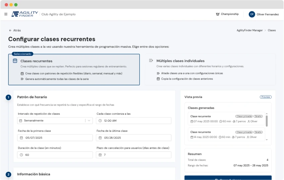Select the Múltiples clases individuales option
Screen dimensions: 284x180
tap(210, 70)
